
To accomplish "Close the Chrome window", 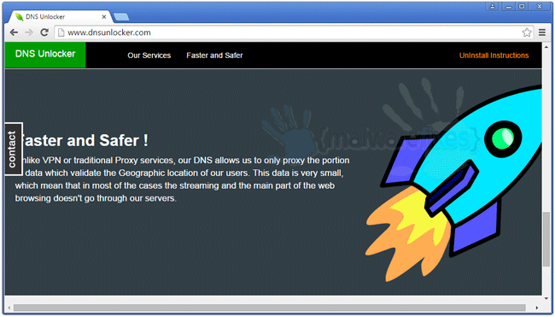I will [x=540, y=6].
